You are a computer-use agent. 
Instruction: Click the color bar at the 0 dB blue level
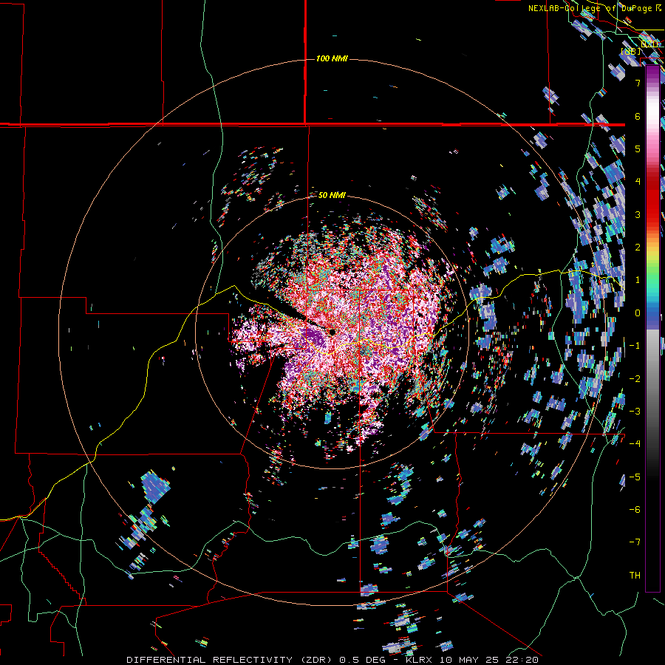click(x=652, y=313)
